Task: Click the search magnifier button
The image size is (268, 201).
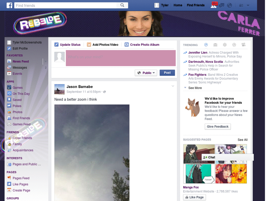Action: coord(122,5)
